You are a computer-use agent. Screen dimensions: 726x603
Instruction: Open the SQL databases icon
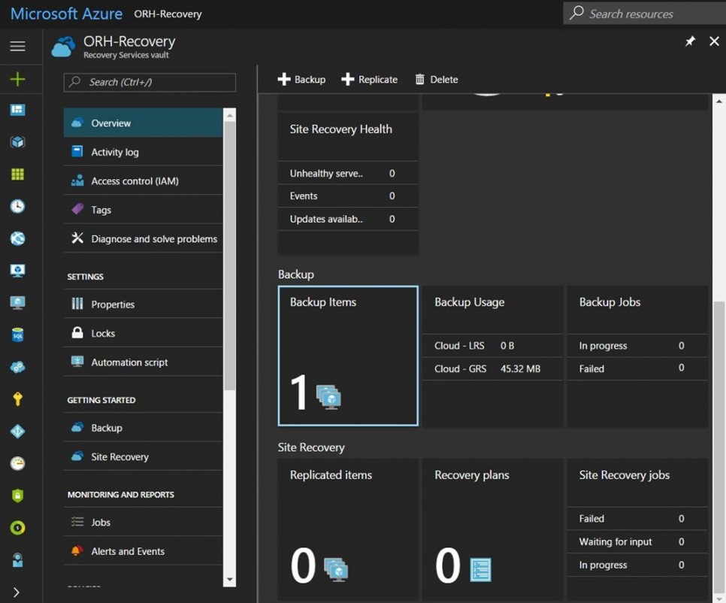(x=17, y=335)
